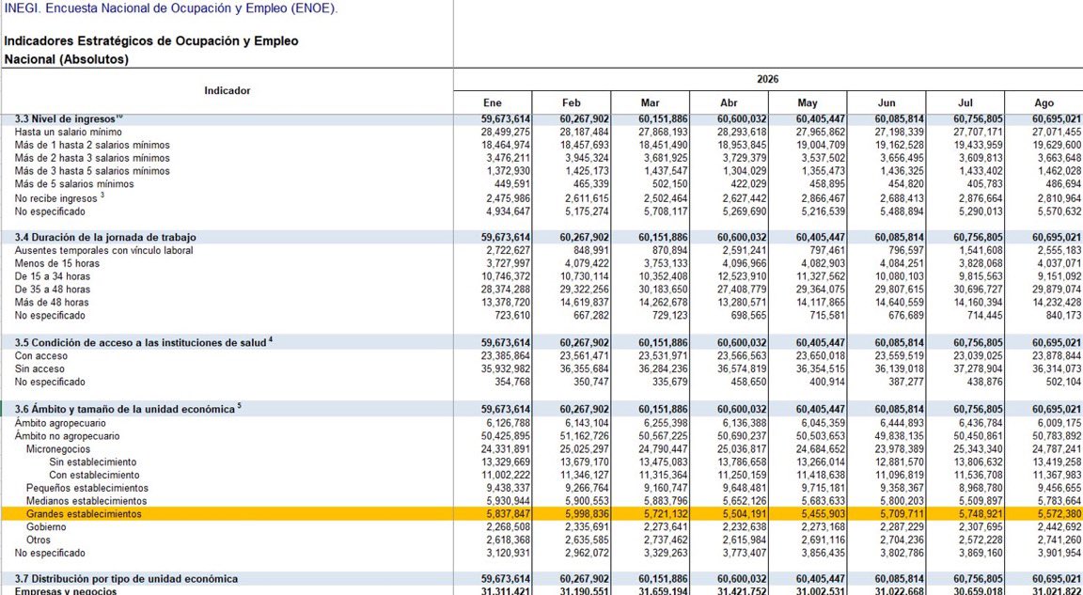This screenshot has height=595, width=1083.
Task: Select cell value 23,385,864
Action: 506,355
